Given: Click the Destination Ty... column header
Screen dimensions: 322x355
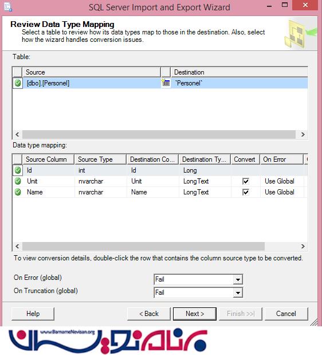Looking at the screenshot, I should point(205,159).
